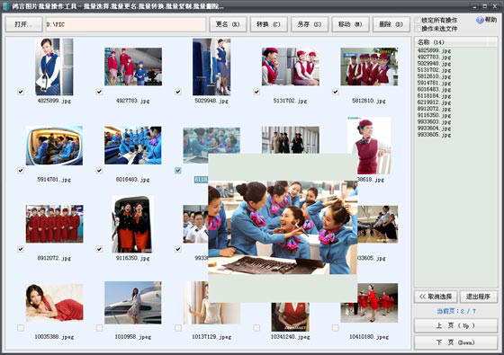Select the 5029948.jpg thumbnail
The height and width of the screenshot is (355, 504).
point(211,67)
